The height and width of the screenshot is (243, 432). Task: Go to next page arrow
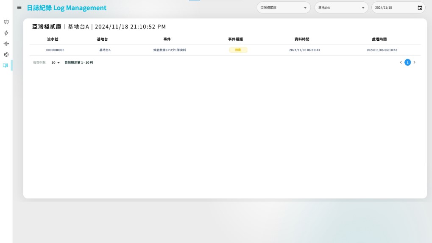(x=414, y=62)
